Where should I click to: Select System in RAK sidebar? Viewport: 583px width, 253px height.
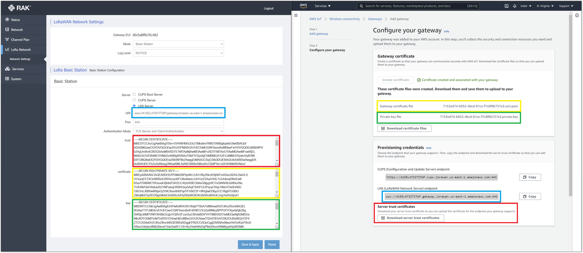[16, 79]
